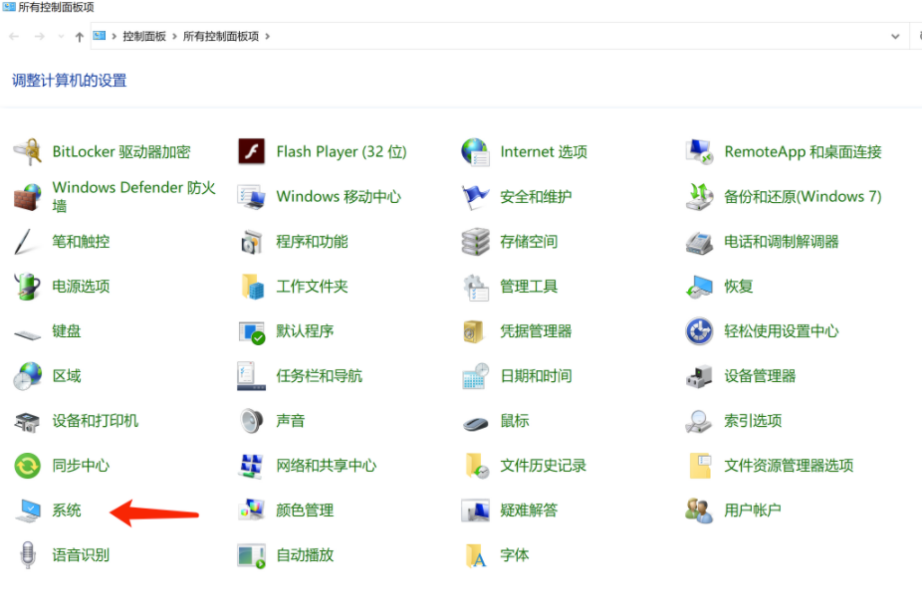Viewport: 922px width, 611px height.
Task: Open the 鼠标 mouse icon
Action: pos(475,423)
